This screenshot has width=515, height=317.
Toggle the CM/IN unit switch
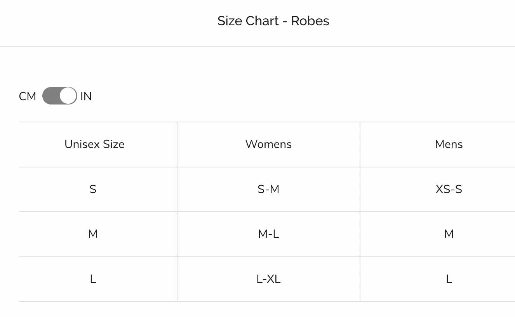[x=59, y=96]
